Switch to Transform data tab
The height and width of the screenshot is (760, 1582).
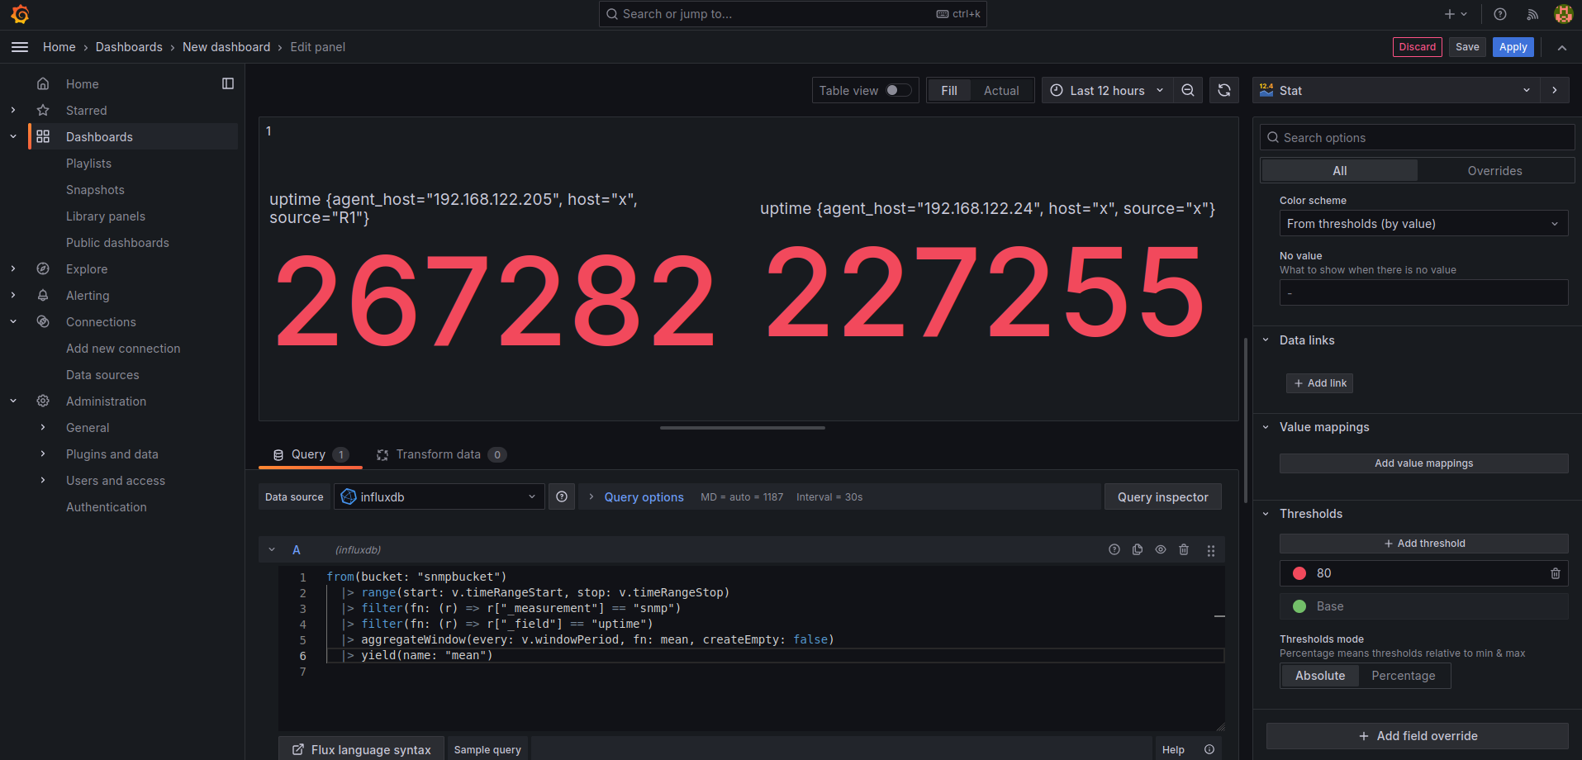coord(441,454)
